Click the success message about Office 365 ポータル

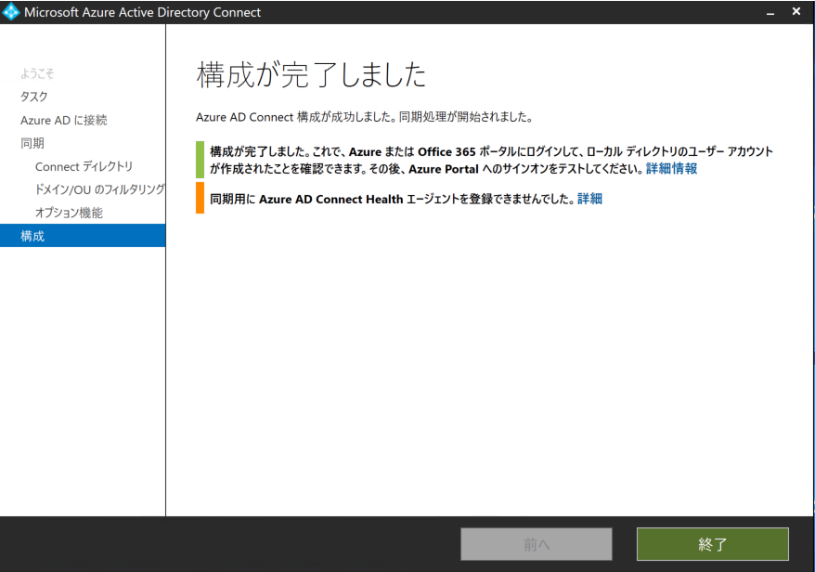[491, 160]
